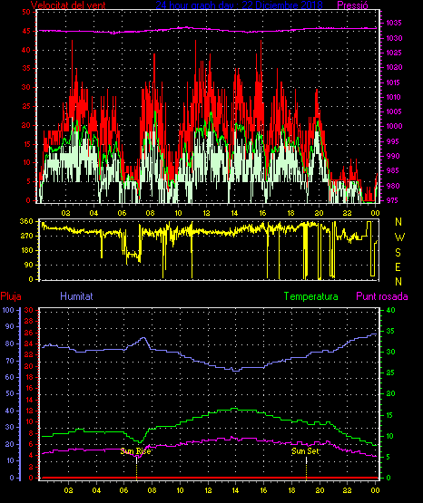Click the 995 pressure axis value
Screen dimensions: 423x503
(x=393, y=141)
